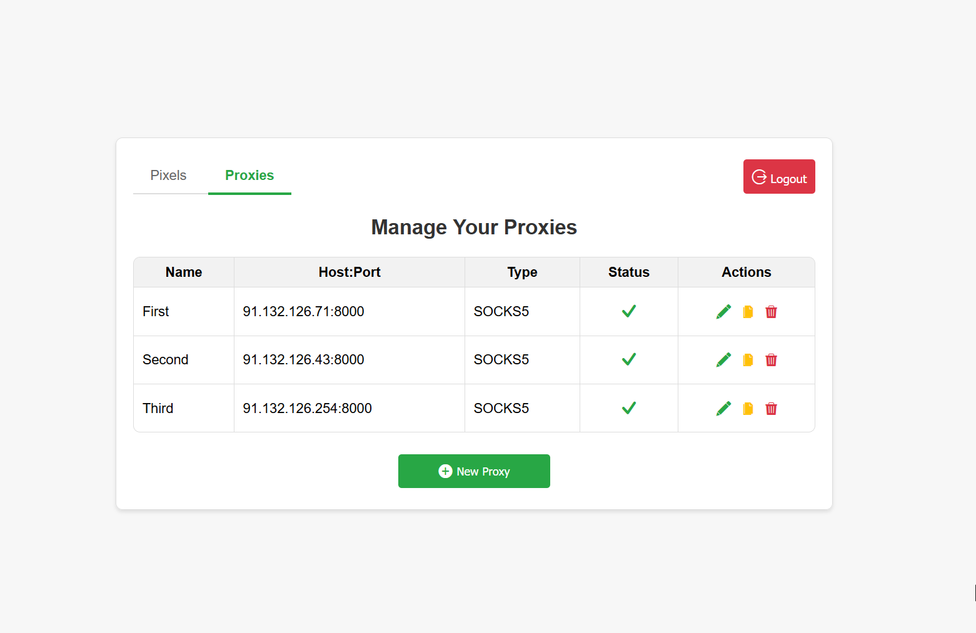This screenshot has height=633, width=976.
Task: Copy the Third proxy entry
Action: coord(748,409)
